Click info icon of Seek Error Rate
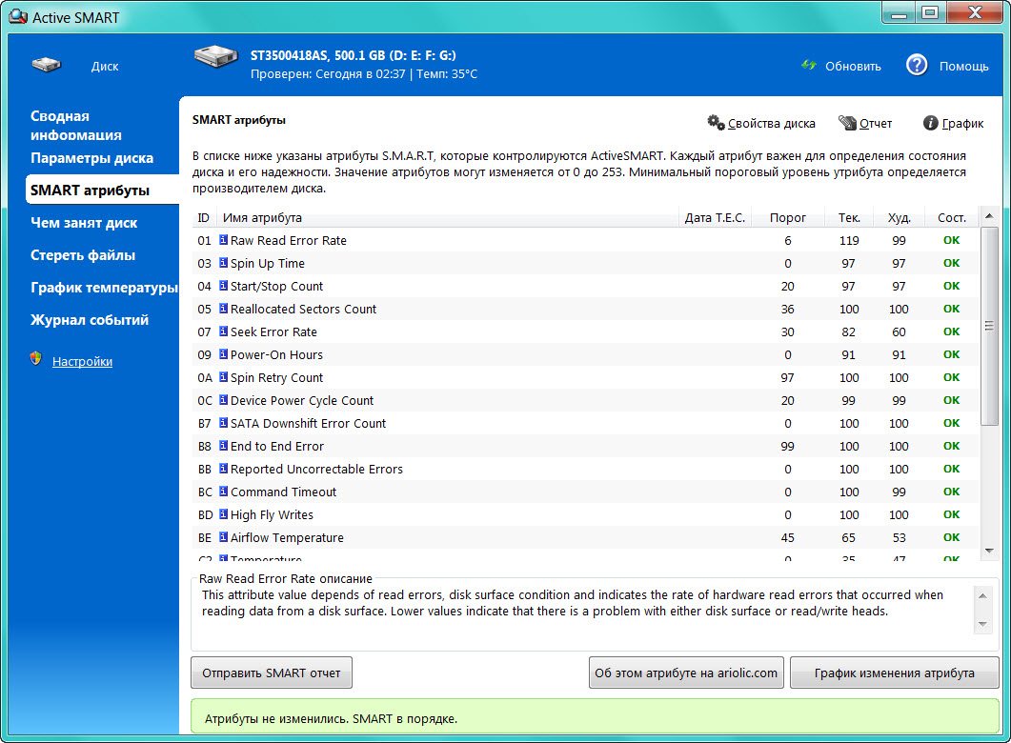 (223, 331)
